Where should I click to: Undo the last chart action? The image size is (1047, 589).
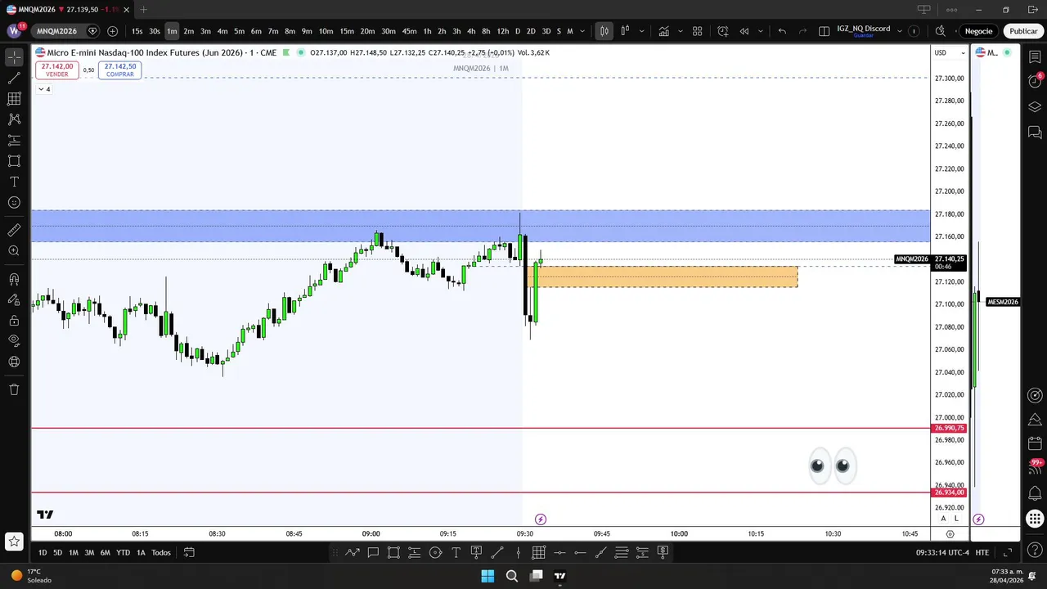[782, 31]
